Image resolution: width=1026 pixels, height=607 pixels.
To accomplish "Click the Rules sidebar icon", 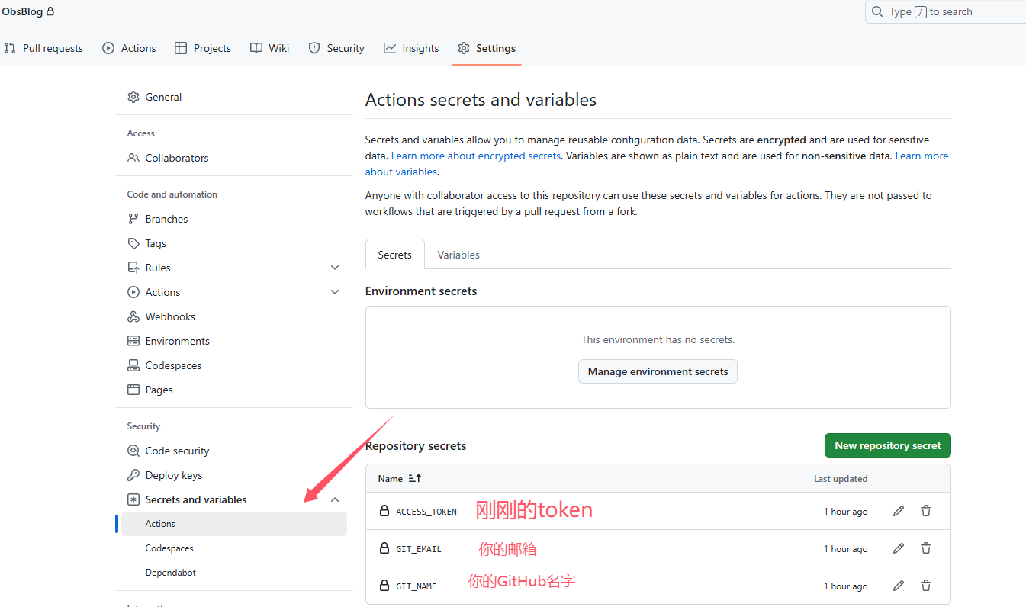I will click(x=133, y=268).
